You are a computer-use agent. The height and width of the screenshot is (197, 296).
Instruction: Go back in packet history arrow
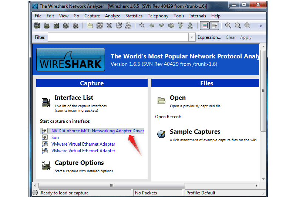pos(152,26)
